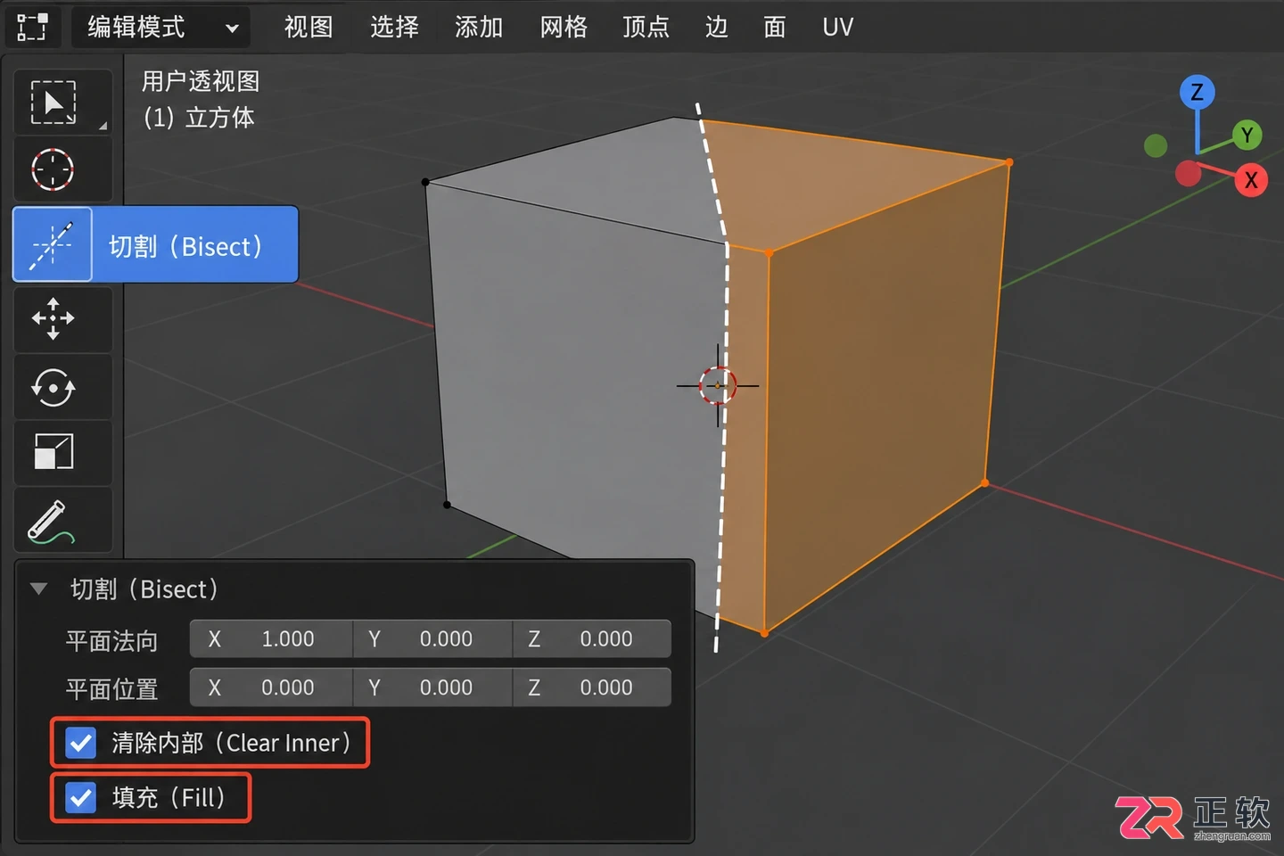Image resolution: width=1284 pixels, height=856 pixels.
Task: Click 平面法向 X value field 1.000
Action: click(271, 638)
